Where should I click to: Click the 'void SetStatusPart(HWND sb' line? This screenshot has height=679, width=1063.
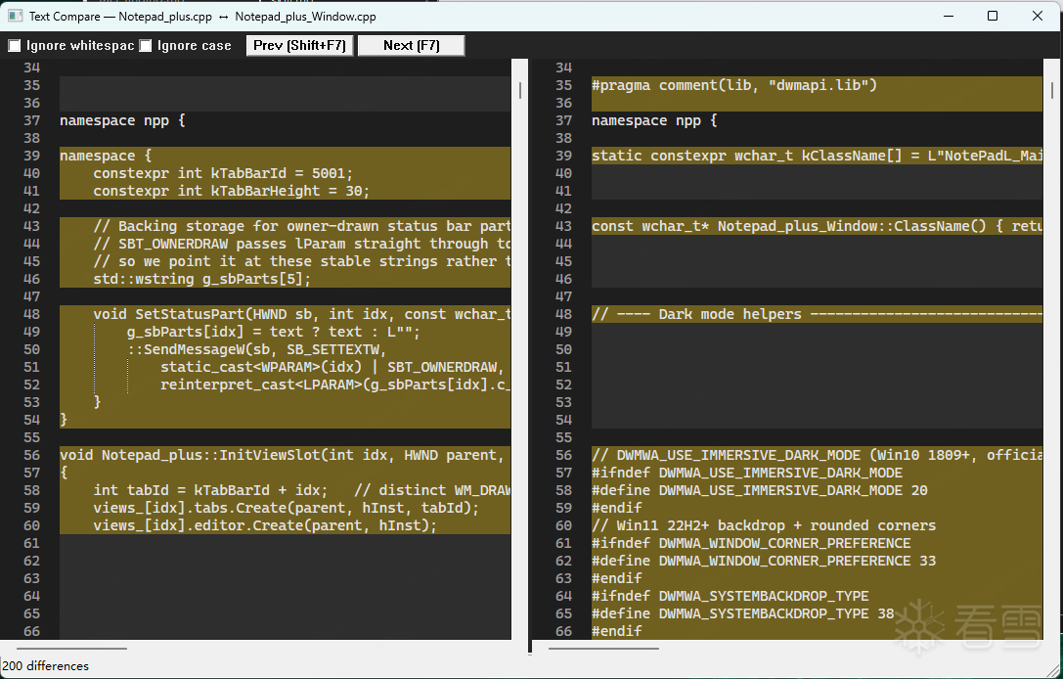[x=301, y=315]
